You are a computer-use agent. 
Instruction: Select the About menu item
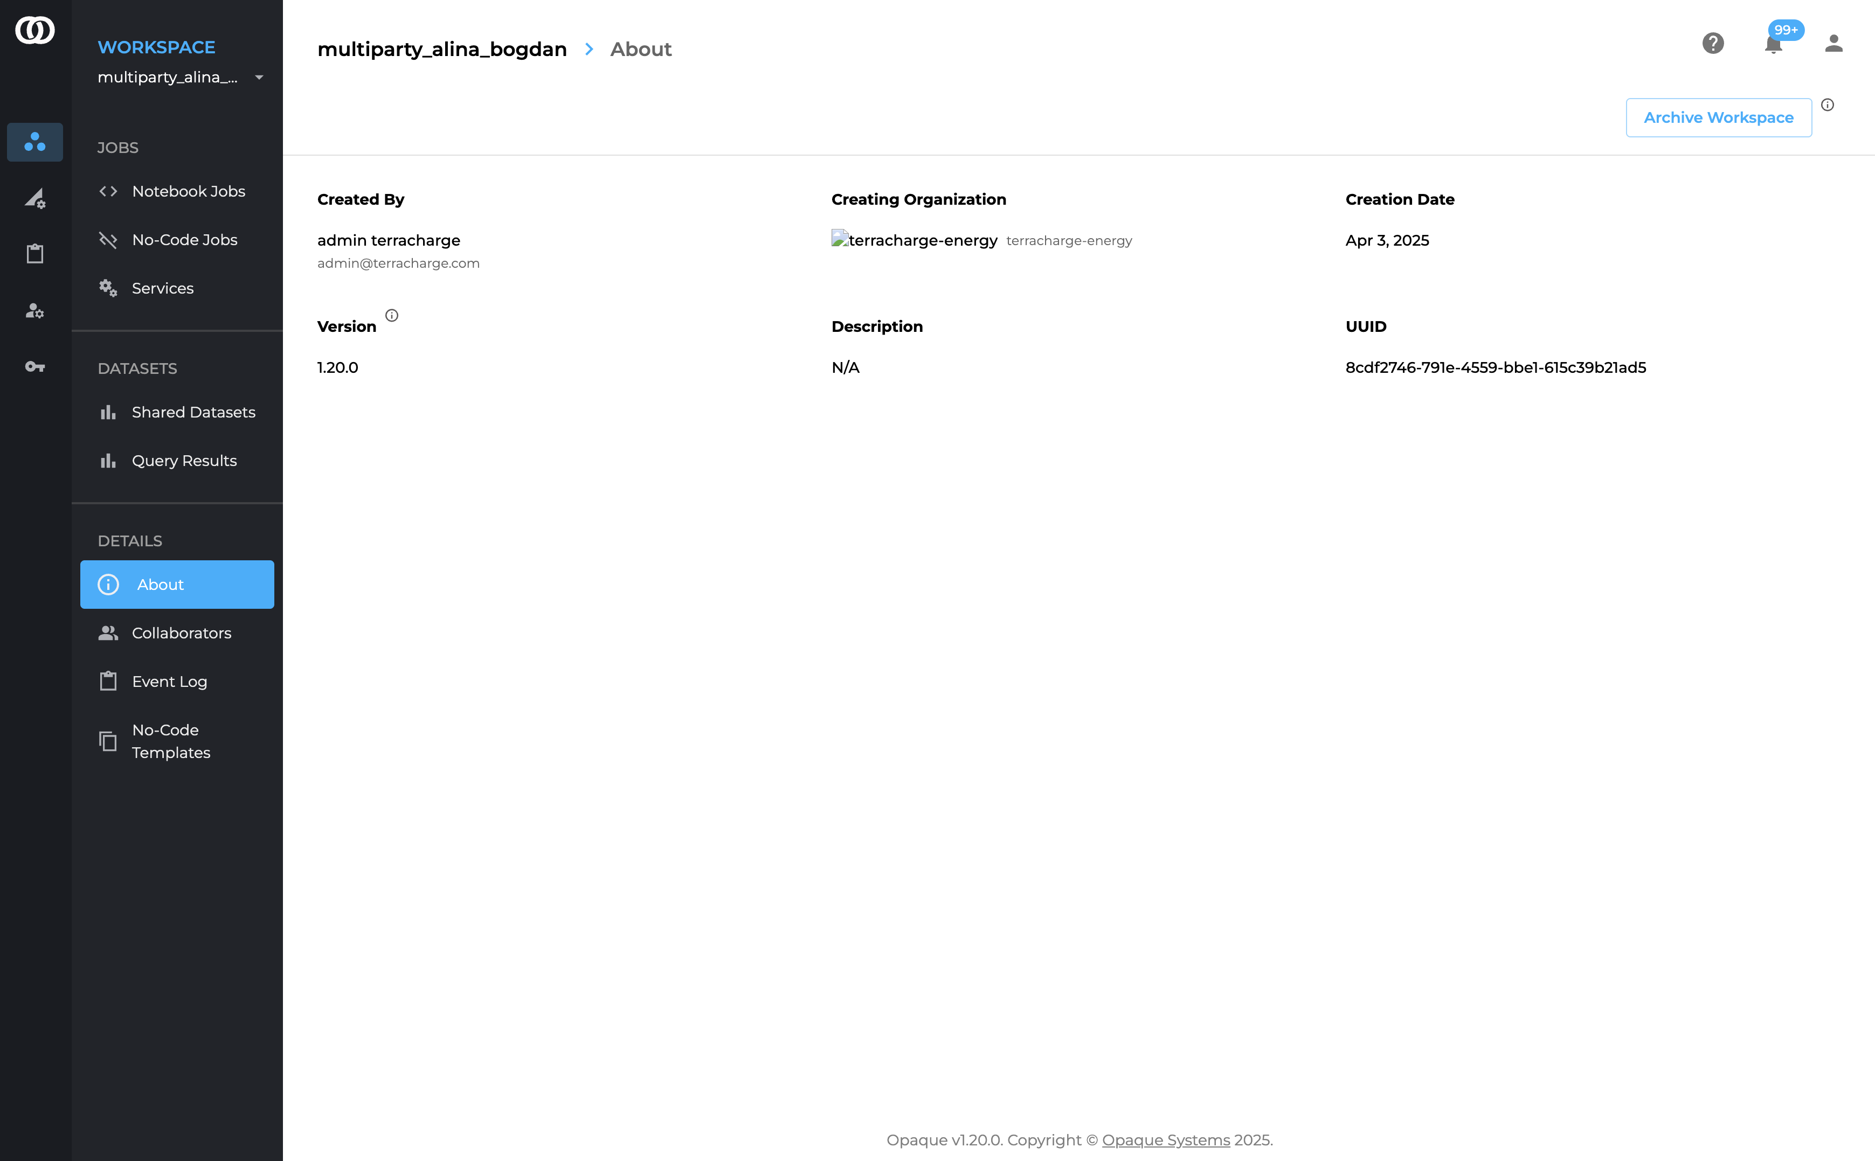(x=177, y=585)
